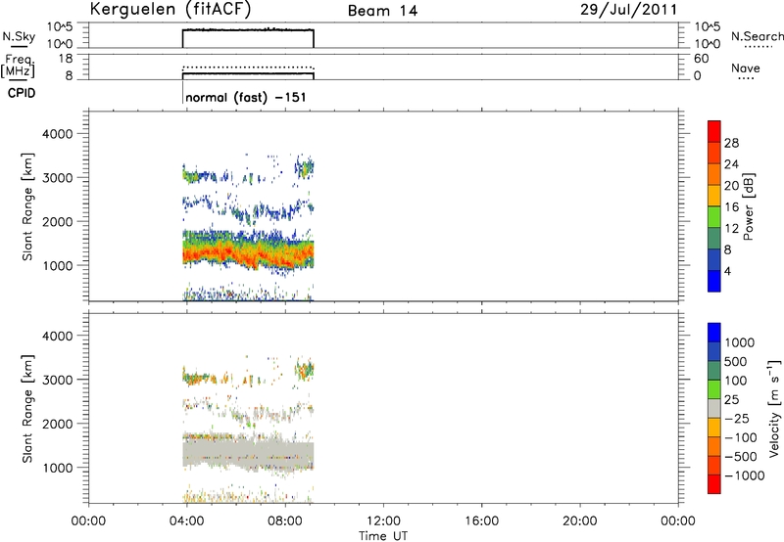Click the sky noise trace in N.Sky panel
The image size is (784, 542).
click(x=248, y=30)
